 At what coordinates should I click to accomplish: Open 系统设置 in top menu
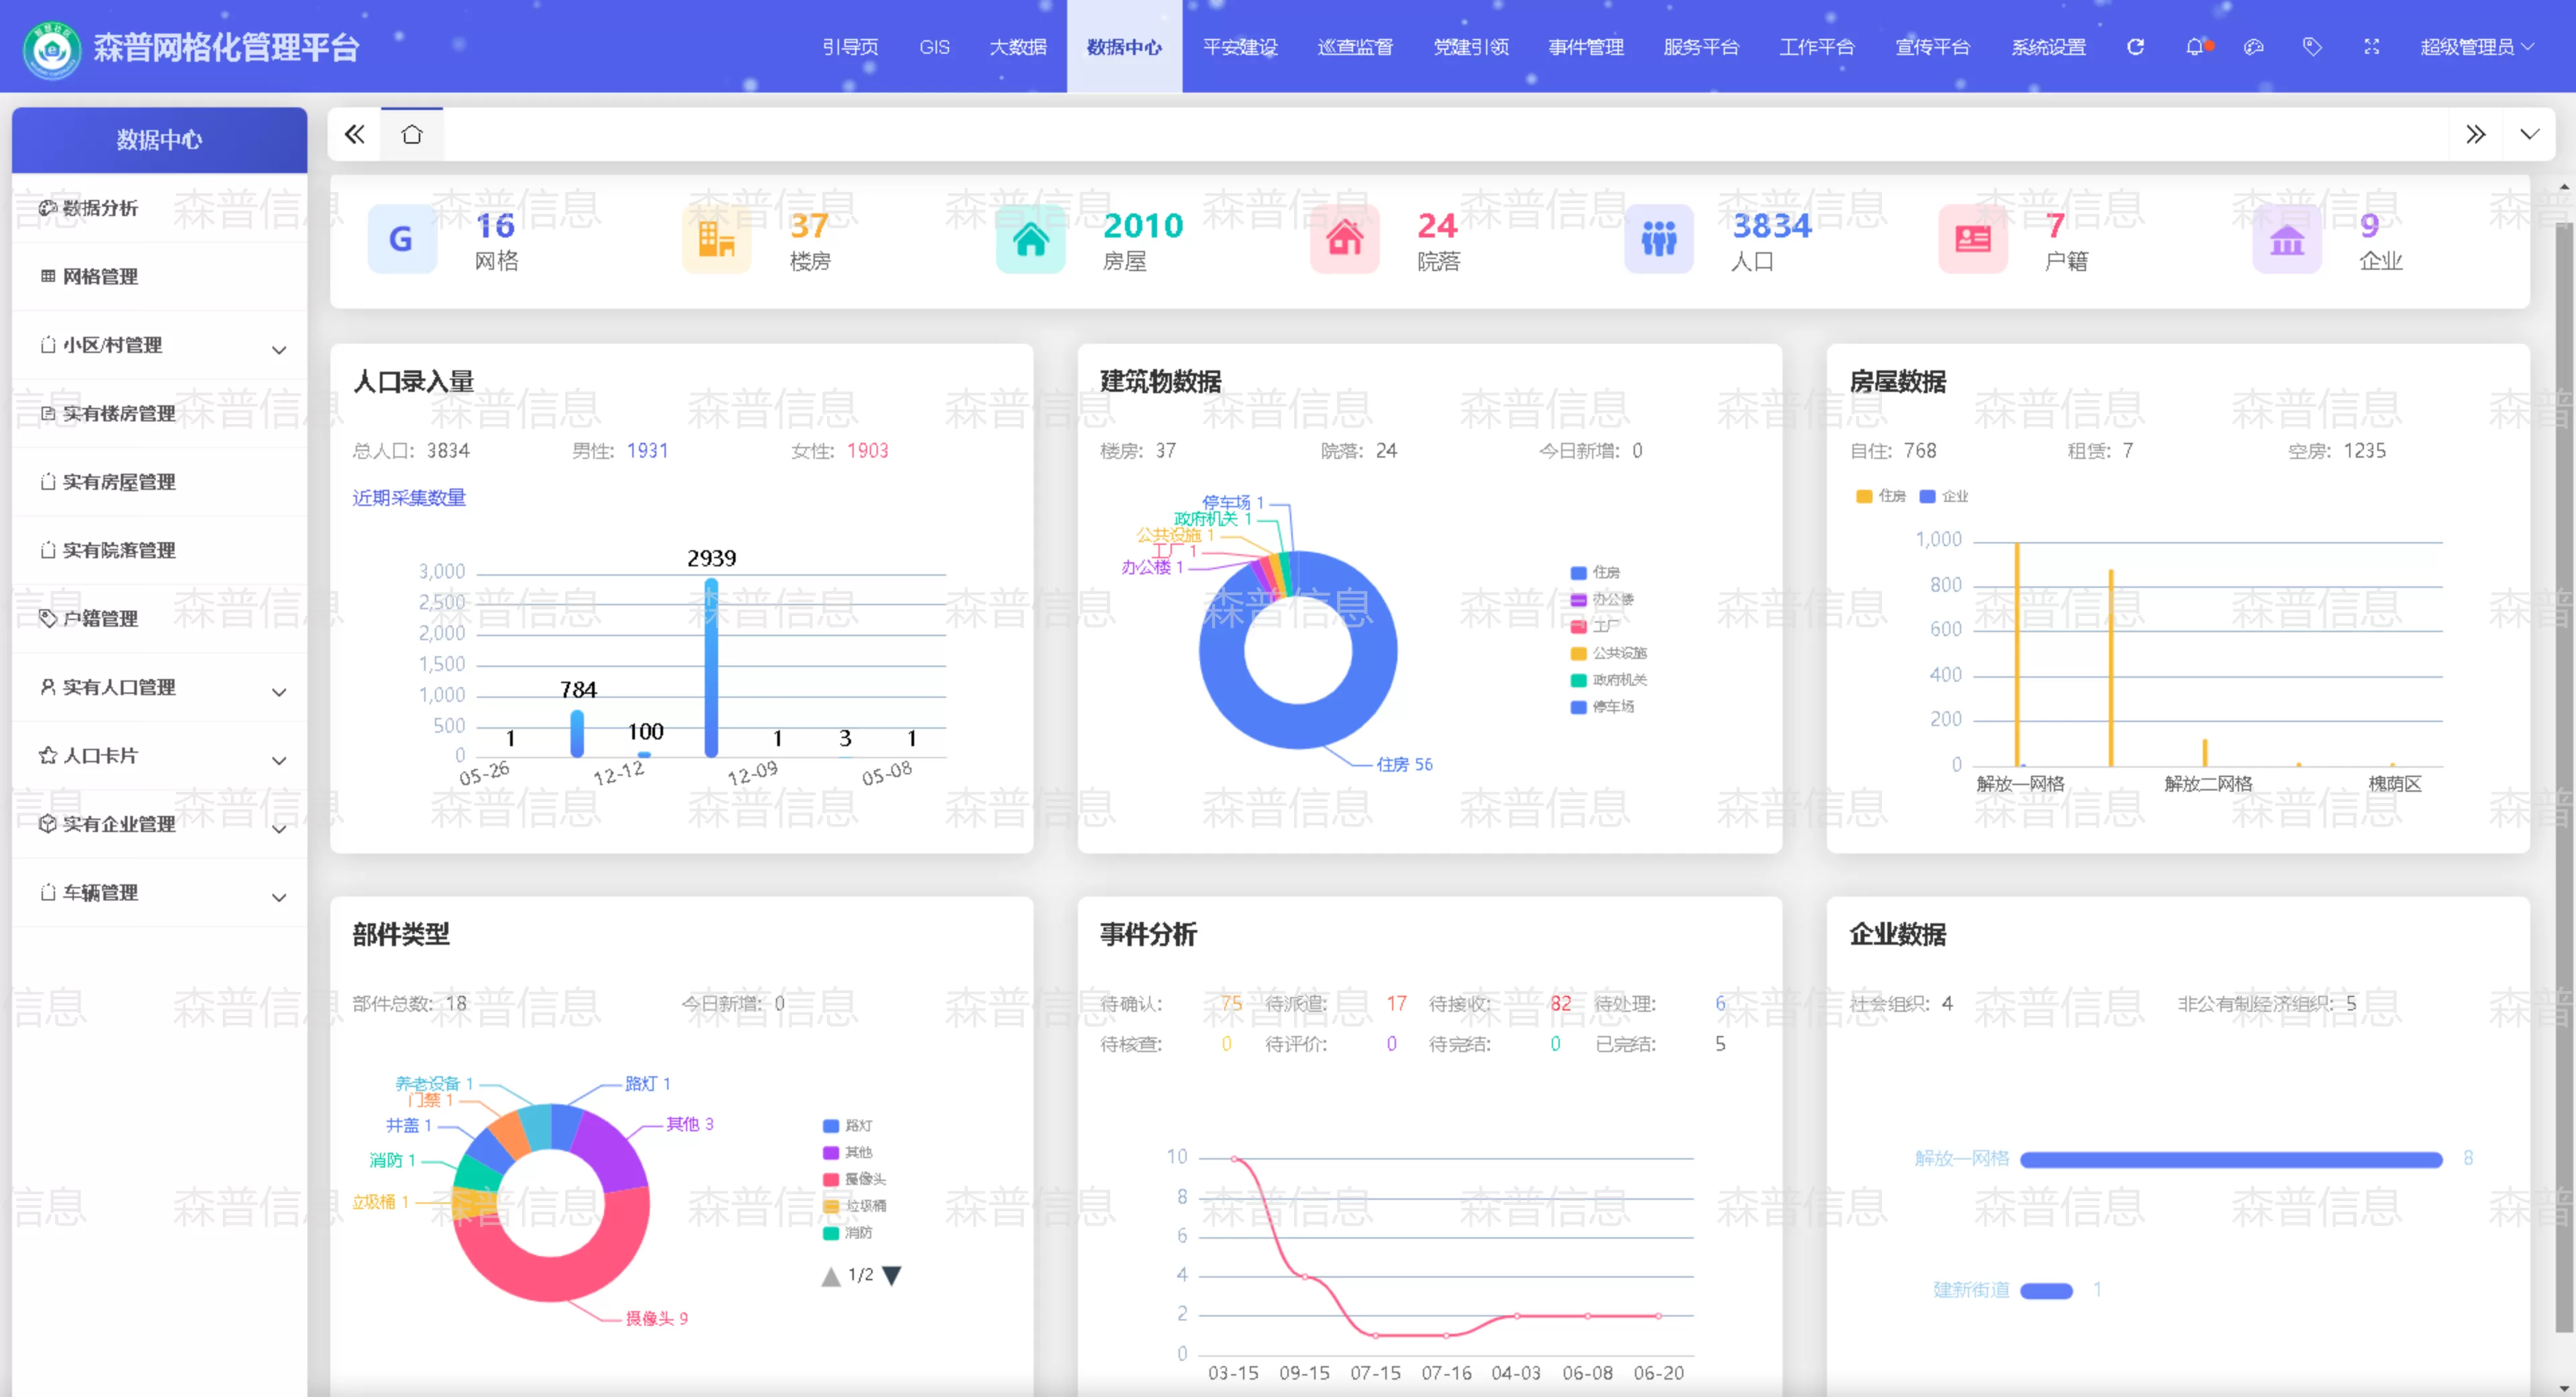point(2048,47)
